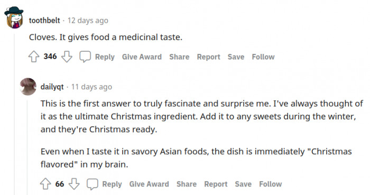Open dailyqt's profile avatar
The width and height of the screenshot is (370, 195).
(29, 87)
